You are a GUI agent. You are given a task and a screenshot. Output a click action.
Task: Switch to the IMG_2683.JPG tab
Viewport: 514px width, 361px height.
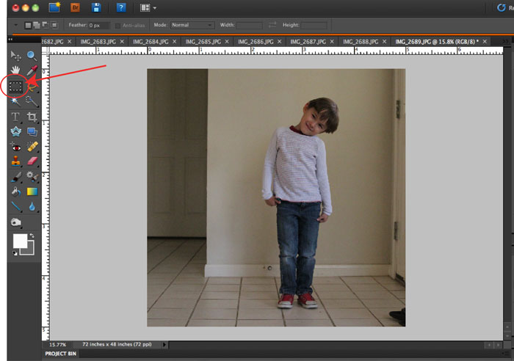click(98, 42)
